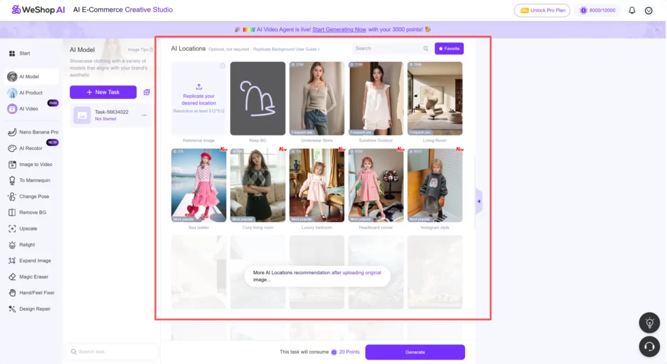Screen dimensions: 667x364
Task: Click the Generate button
Action: (x=415, y=352)
